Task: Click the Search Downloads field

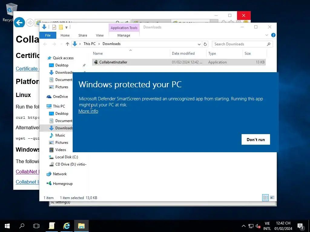Action: point(242,44)
